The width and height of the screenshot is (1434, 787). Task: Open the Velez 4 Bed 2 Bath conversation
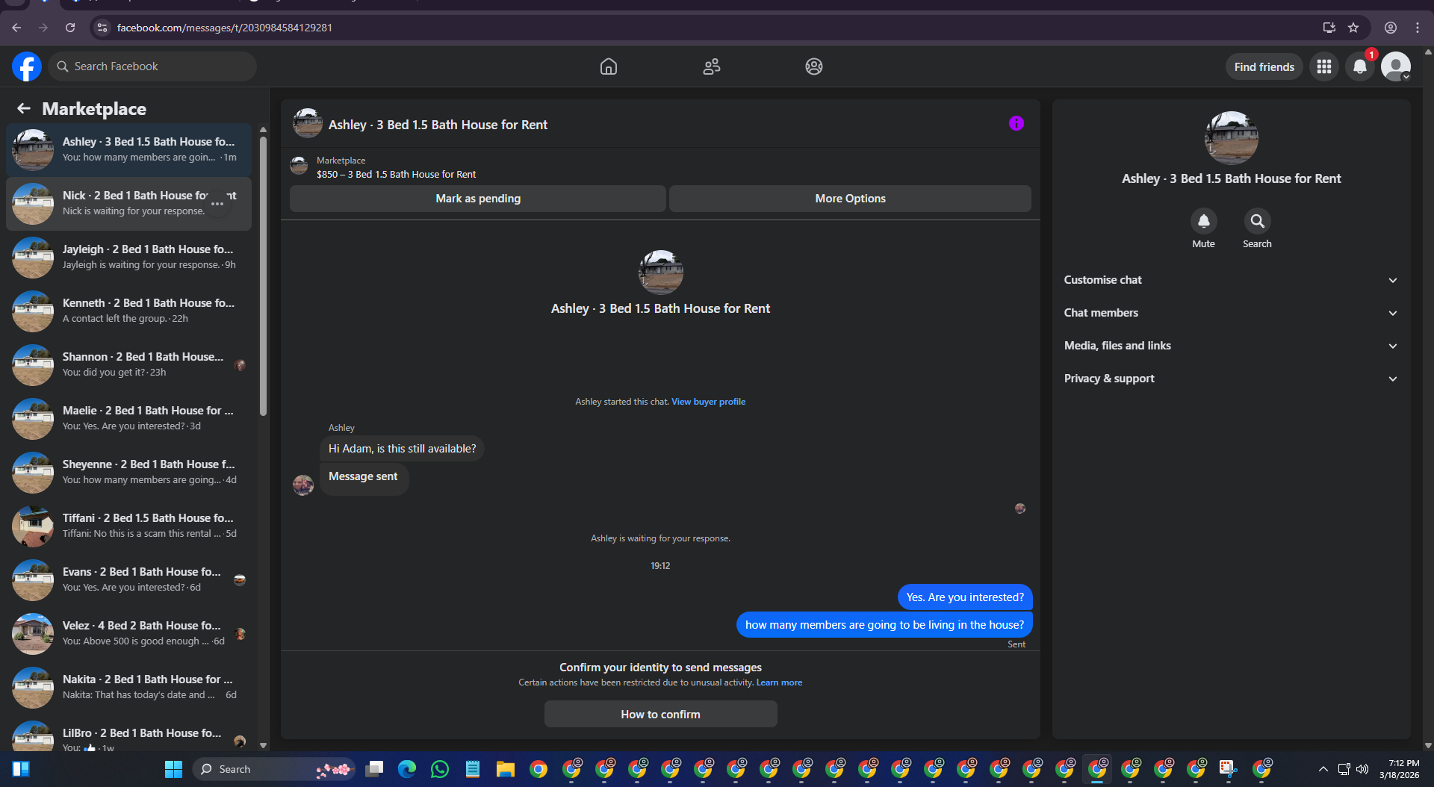coord(128,633)
